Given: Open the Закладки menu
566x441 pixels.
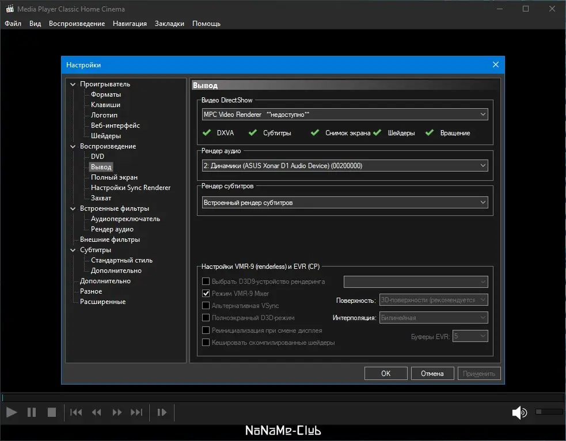Looking at the screenshot, I should point(169,24).
